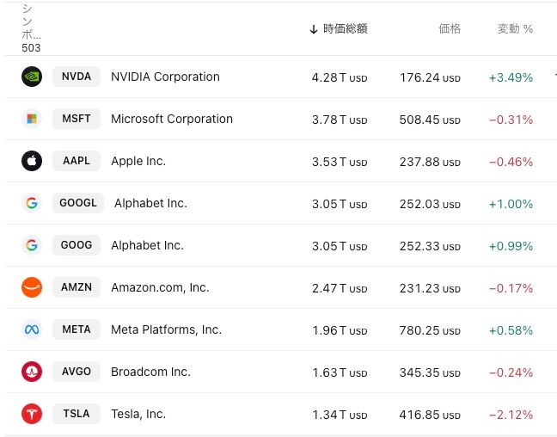Open the NVDA ticker symbol
Image resolution: width=557 pixels, height=437 pixels.
(77, 77)
